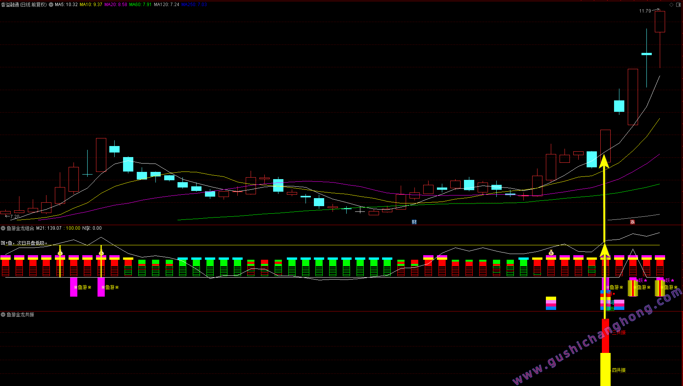The height and width of the screenshot is (386, 683).
Task: Select the 香溢融通 (日线.前复权) title text
Action: pos(24,5)
